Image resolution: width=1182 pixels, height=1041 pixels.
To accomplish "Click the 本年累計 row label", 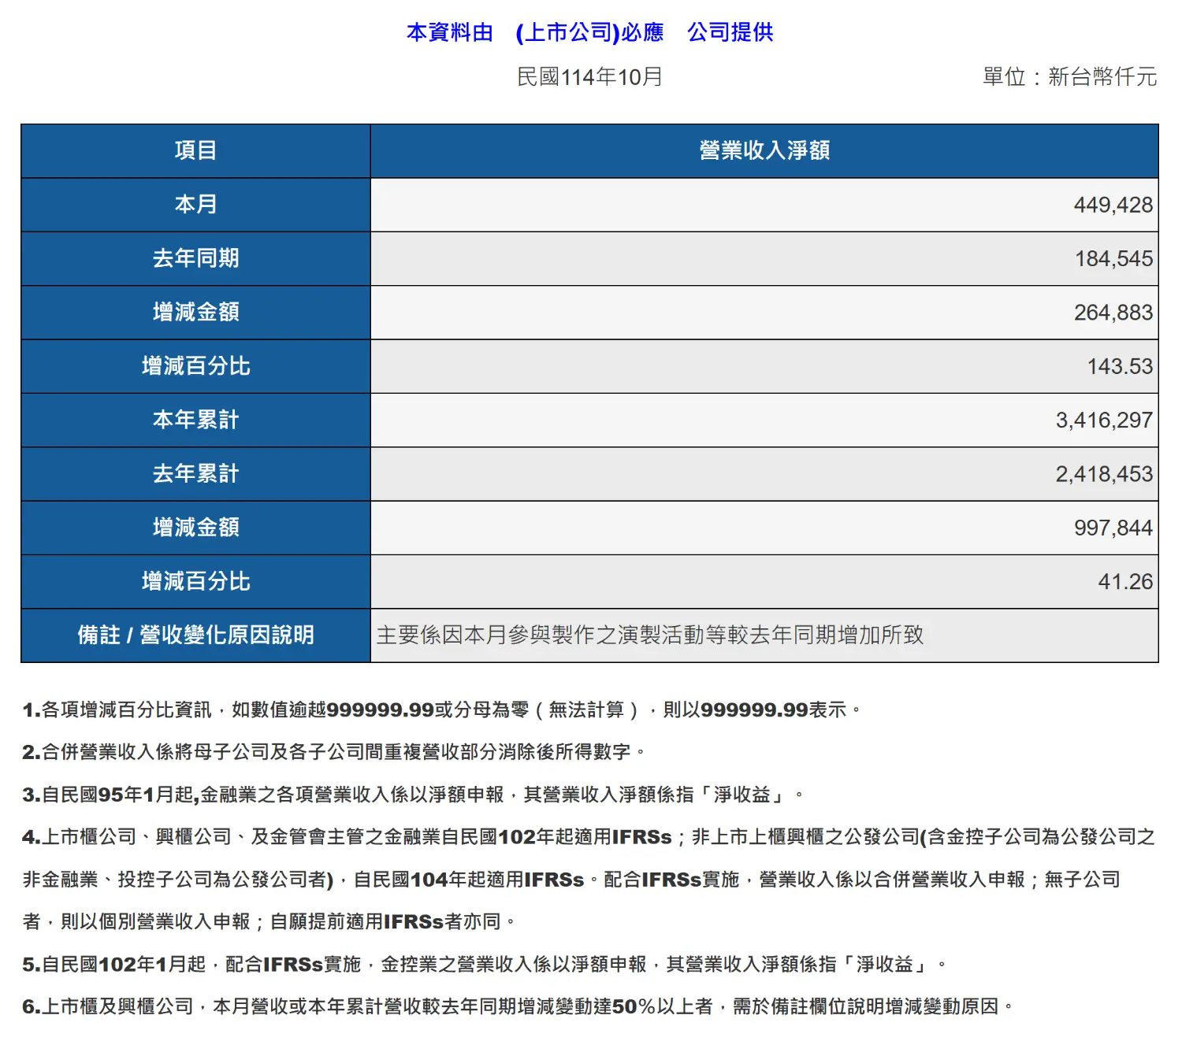I will (195, 420).
